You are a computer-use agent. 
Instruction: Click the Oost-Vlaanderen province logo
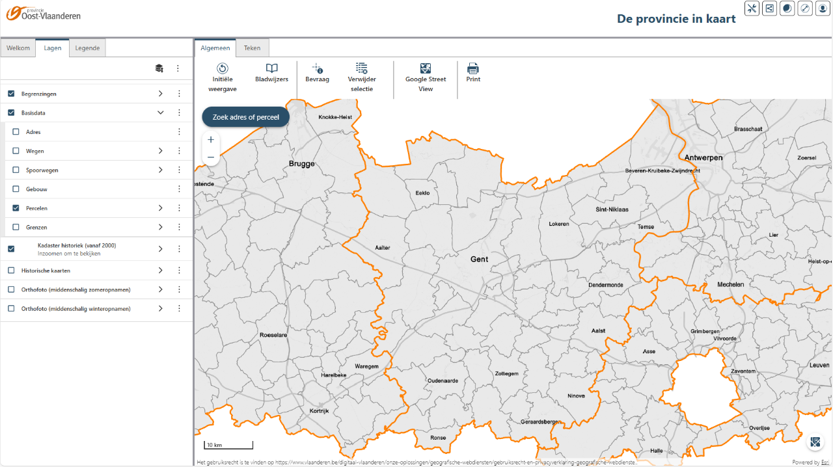pos(44,13)
